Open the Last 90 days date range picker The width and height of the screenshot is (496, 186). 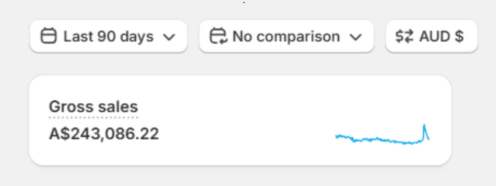109,36
